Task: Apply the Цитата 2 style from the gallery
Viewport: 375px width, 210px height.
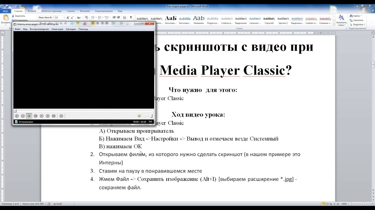Action: (x=283, y=20)
